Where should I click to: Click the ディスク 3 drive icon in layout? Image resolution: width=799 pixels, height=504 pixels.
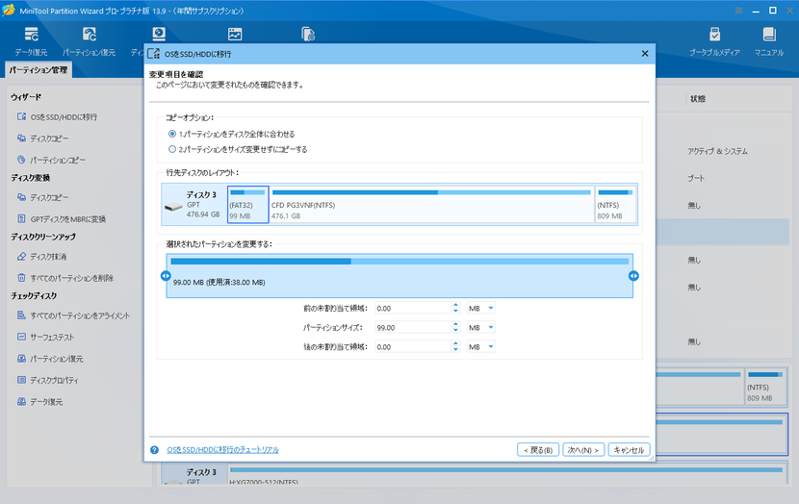click(x=174, y=207)
